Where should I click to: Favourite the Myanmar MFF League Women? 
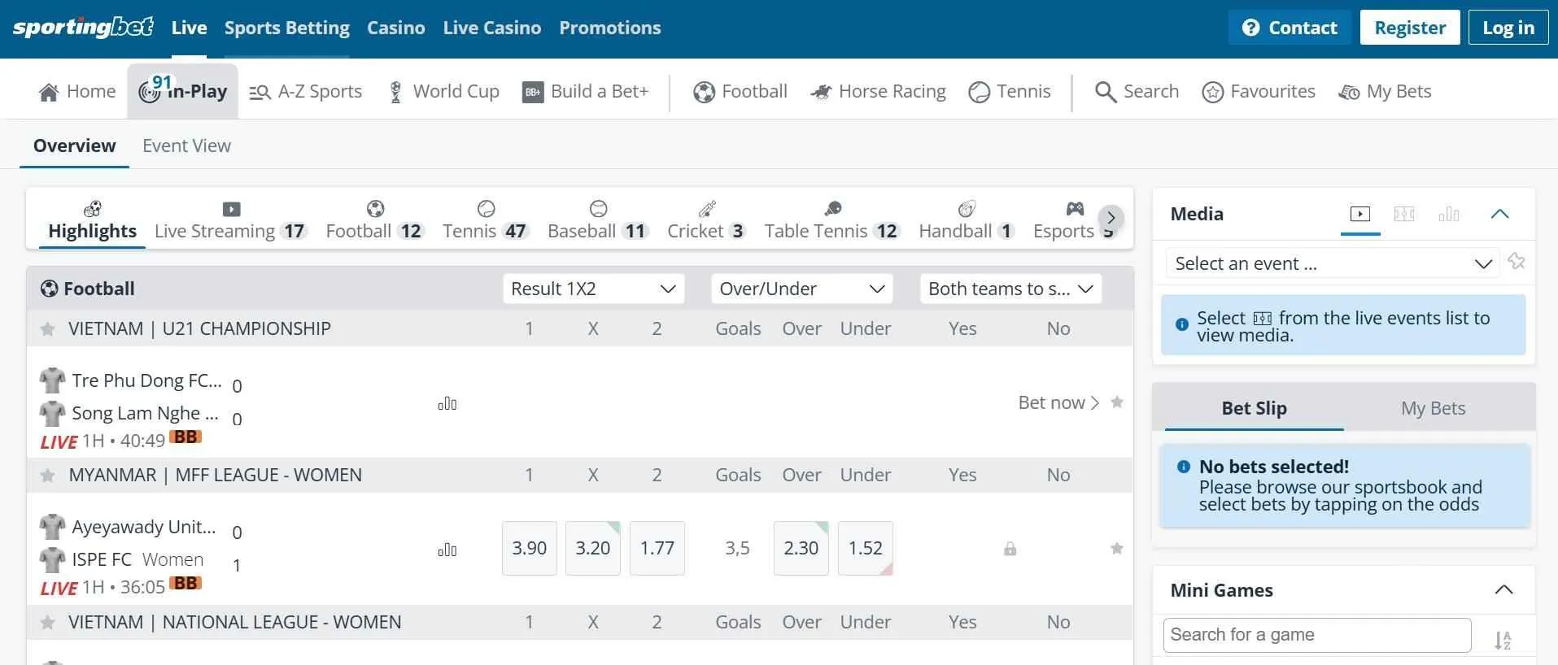pyautogui.click(x=48, y=476)
